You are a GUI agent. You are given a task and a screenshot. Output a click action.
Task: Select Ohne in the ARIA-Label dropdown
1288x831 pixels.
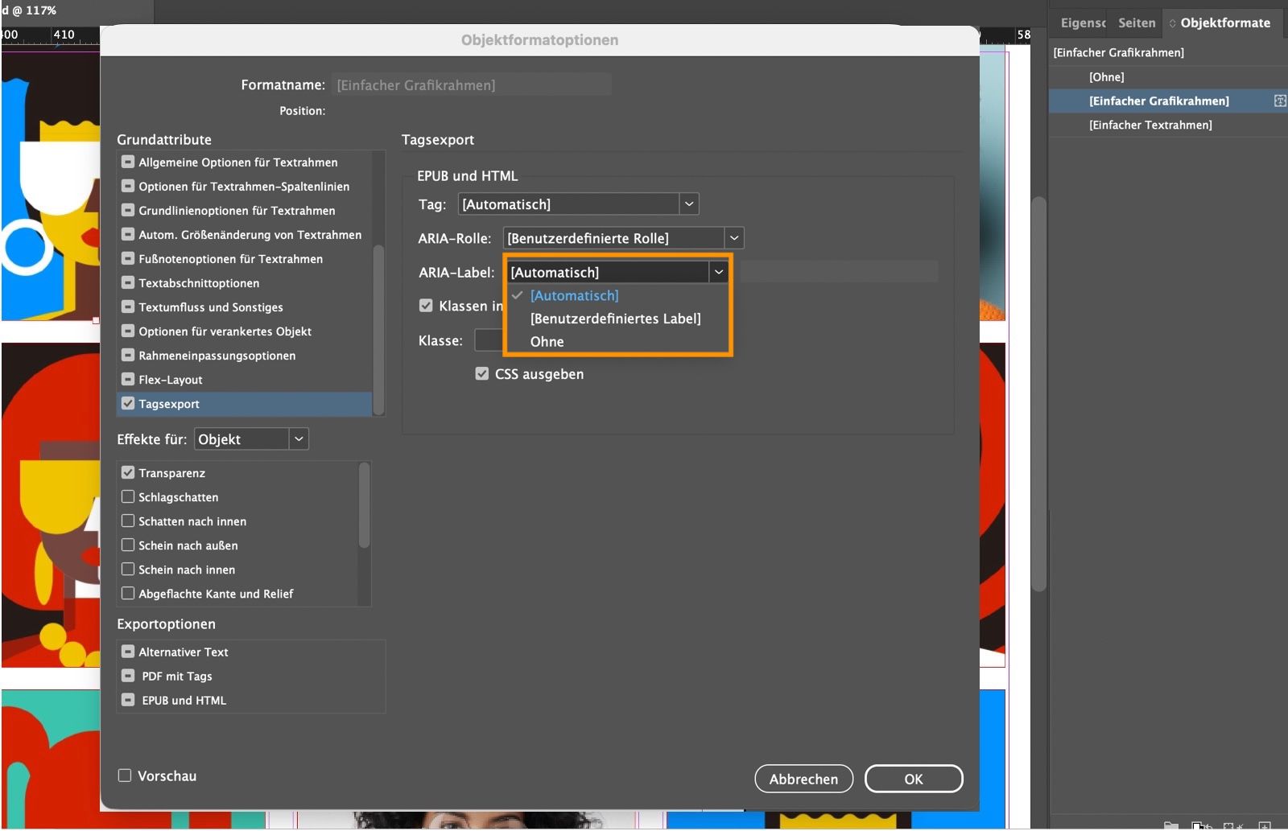click(547, 341)
